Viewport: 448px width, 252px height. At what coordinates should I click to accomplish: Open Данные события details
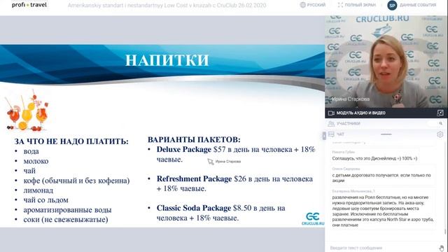click(418, 5)
